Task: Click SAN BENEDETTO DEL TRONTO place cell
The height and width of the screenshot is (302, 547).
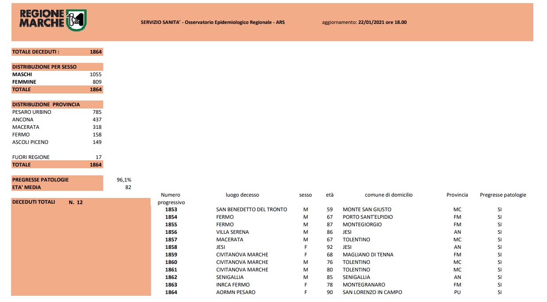Action: (x=251, y=209)
